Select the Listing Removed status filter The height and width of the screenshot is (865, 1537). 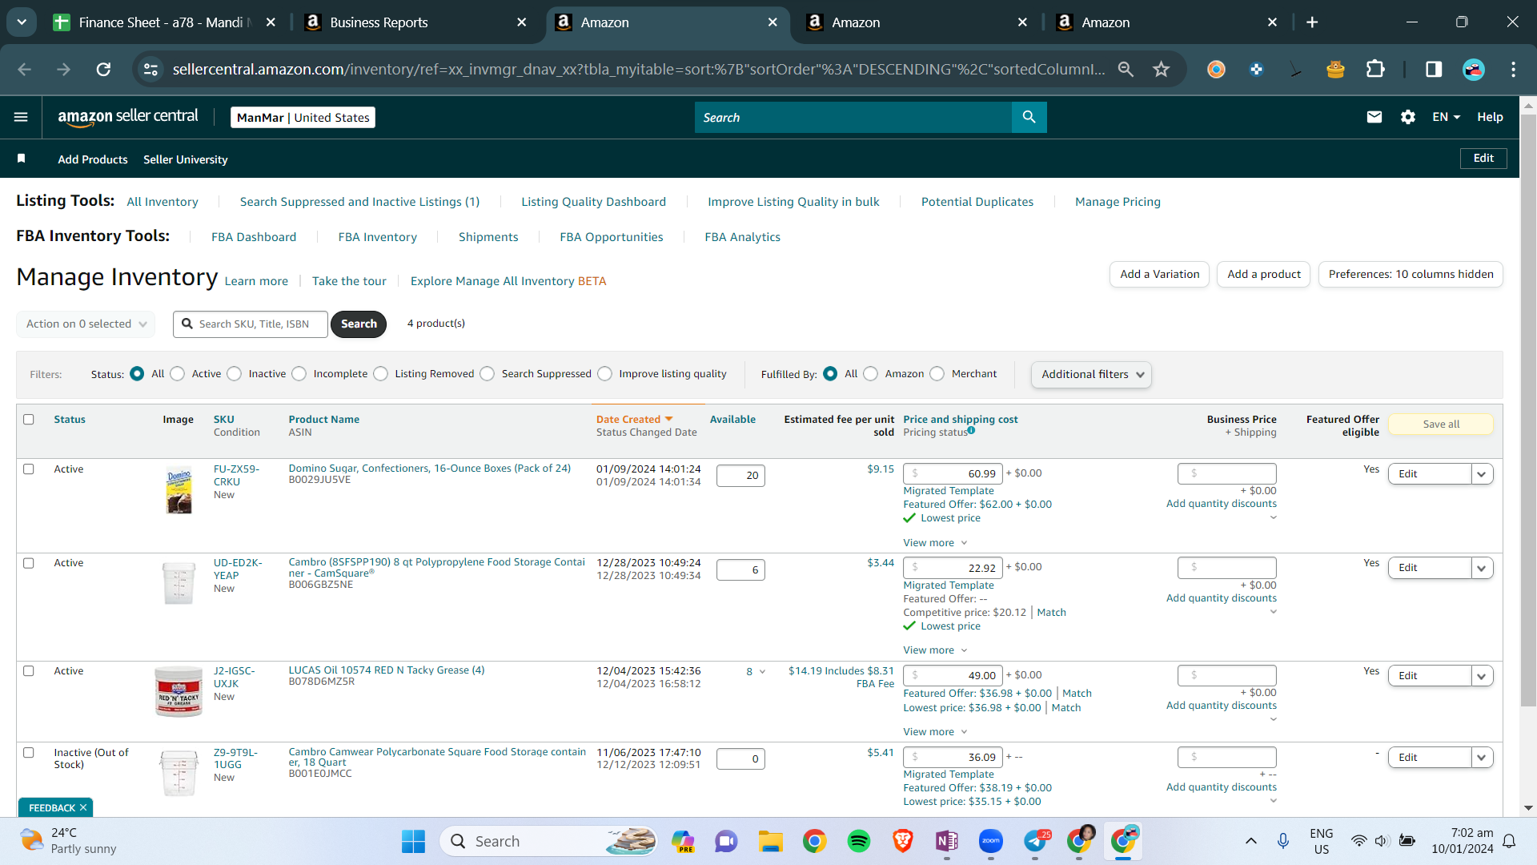381,374
